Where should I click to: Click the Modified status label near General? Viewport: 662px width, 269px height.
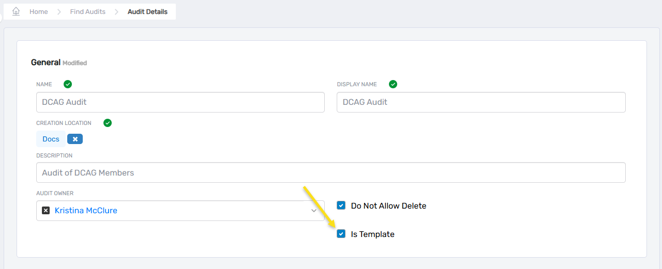pyautogui.click(x=74, y=63)
